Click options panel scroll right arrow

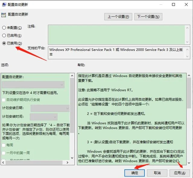pos(67,163)
